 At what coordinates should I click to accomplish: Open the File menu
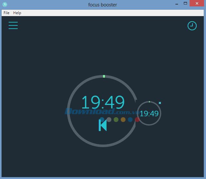click(6, 13)
